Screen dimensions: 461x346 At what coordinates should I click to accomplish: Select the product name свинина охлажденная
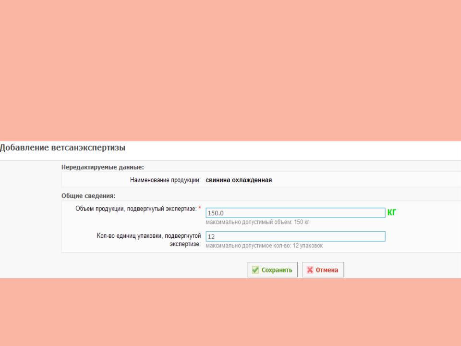239,180
